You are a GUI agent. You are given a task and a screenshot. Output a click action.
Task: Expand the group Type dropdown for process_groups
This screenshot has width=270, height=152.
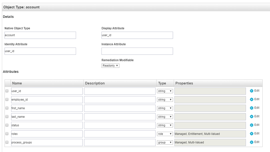(x=165, y=143)
